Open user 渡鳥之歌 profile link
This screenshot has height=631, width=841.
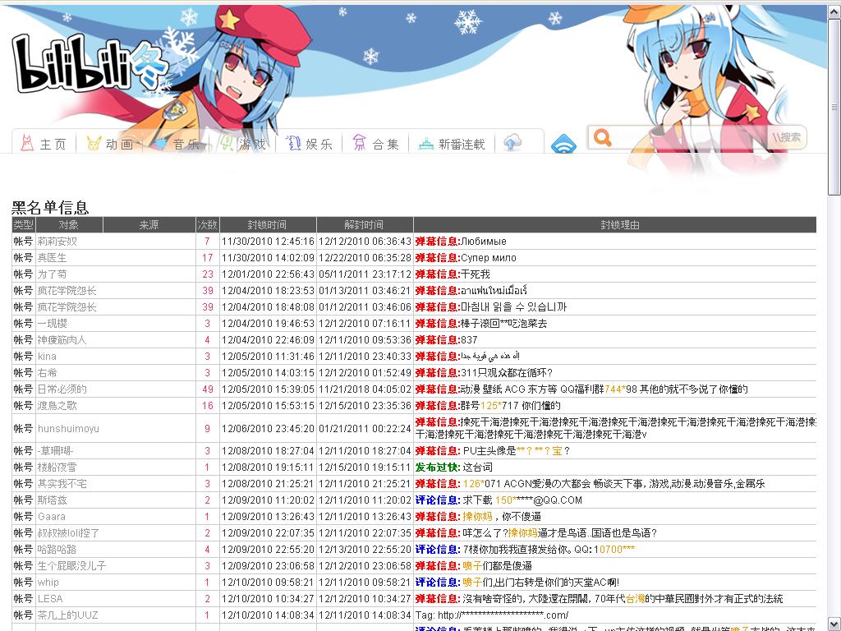(57, 406)
